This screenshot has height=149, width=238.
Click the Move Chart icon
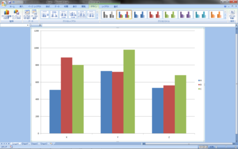tap(232, 14)
